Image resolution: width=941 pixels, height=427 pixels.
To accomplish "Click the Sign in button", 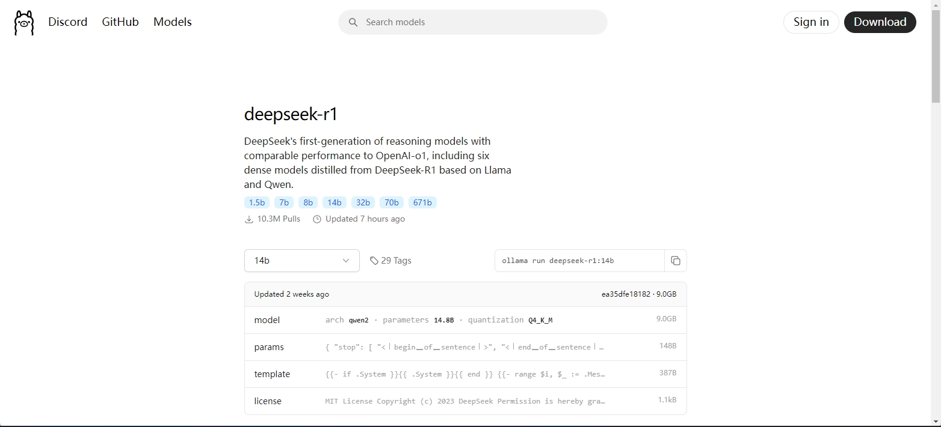I will tap(811, 22).
